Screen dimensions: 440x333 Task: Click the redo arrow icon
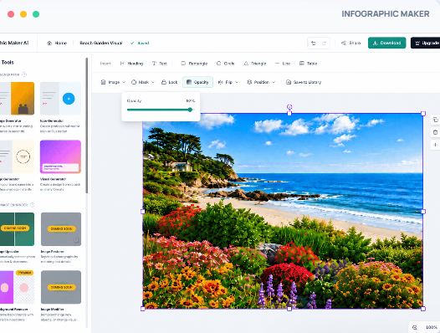coord(324,43)
